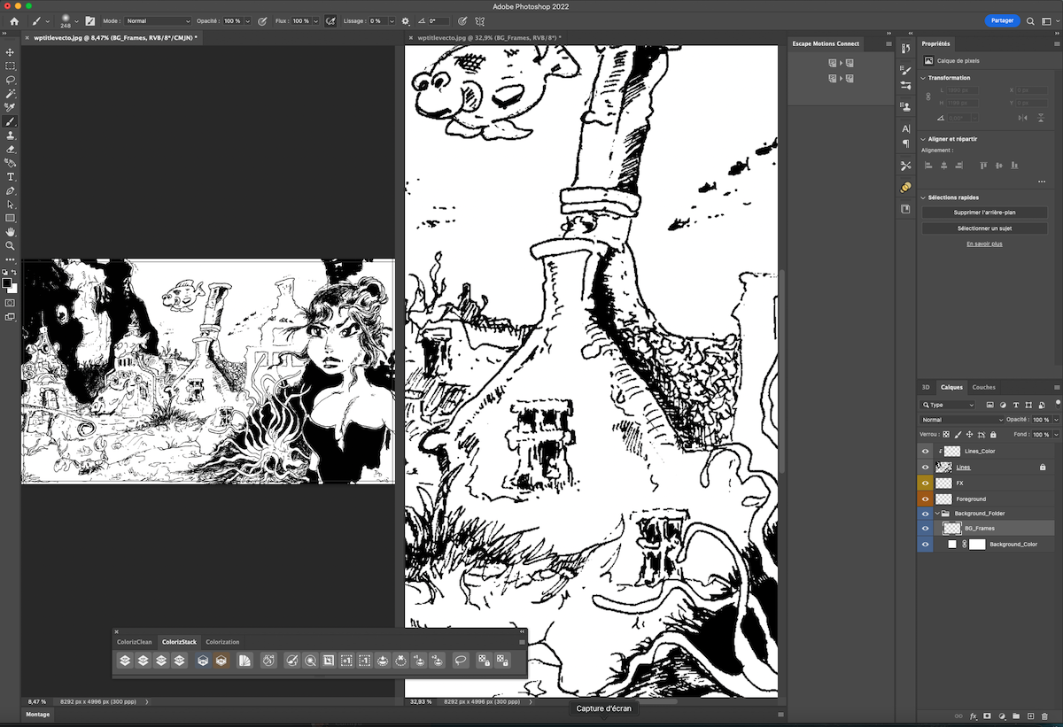Open the layer filter Type dropdown
Image resolution: width=1063 pixels, height=727 pixels.
point(948,405)
